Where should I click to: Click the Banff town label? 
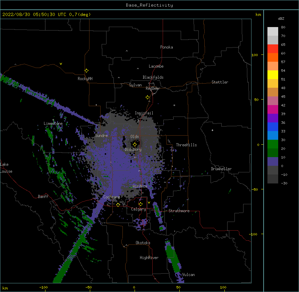43,197
